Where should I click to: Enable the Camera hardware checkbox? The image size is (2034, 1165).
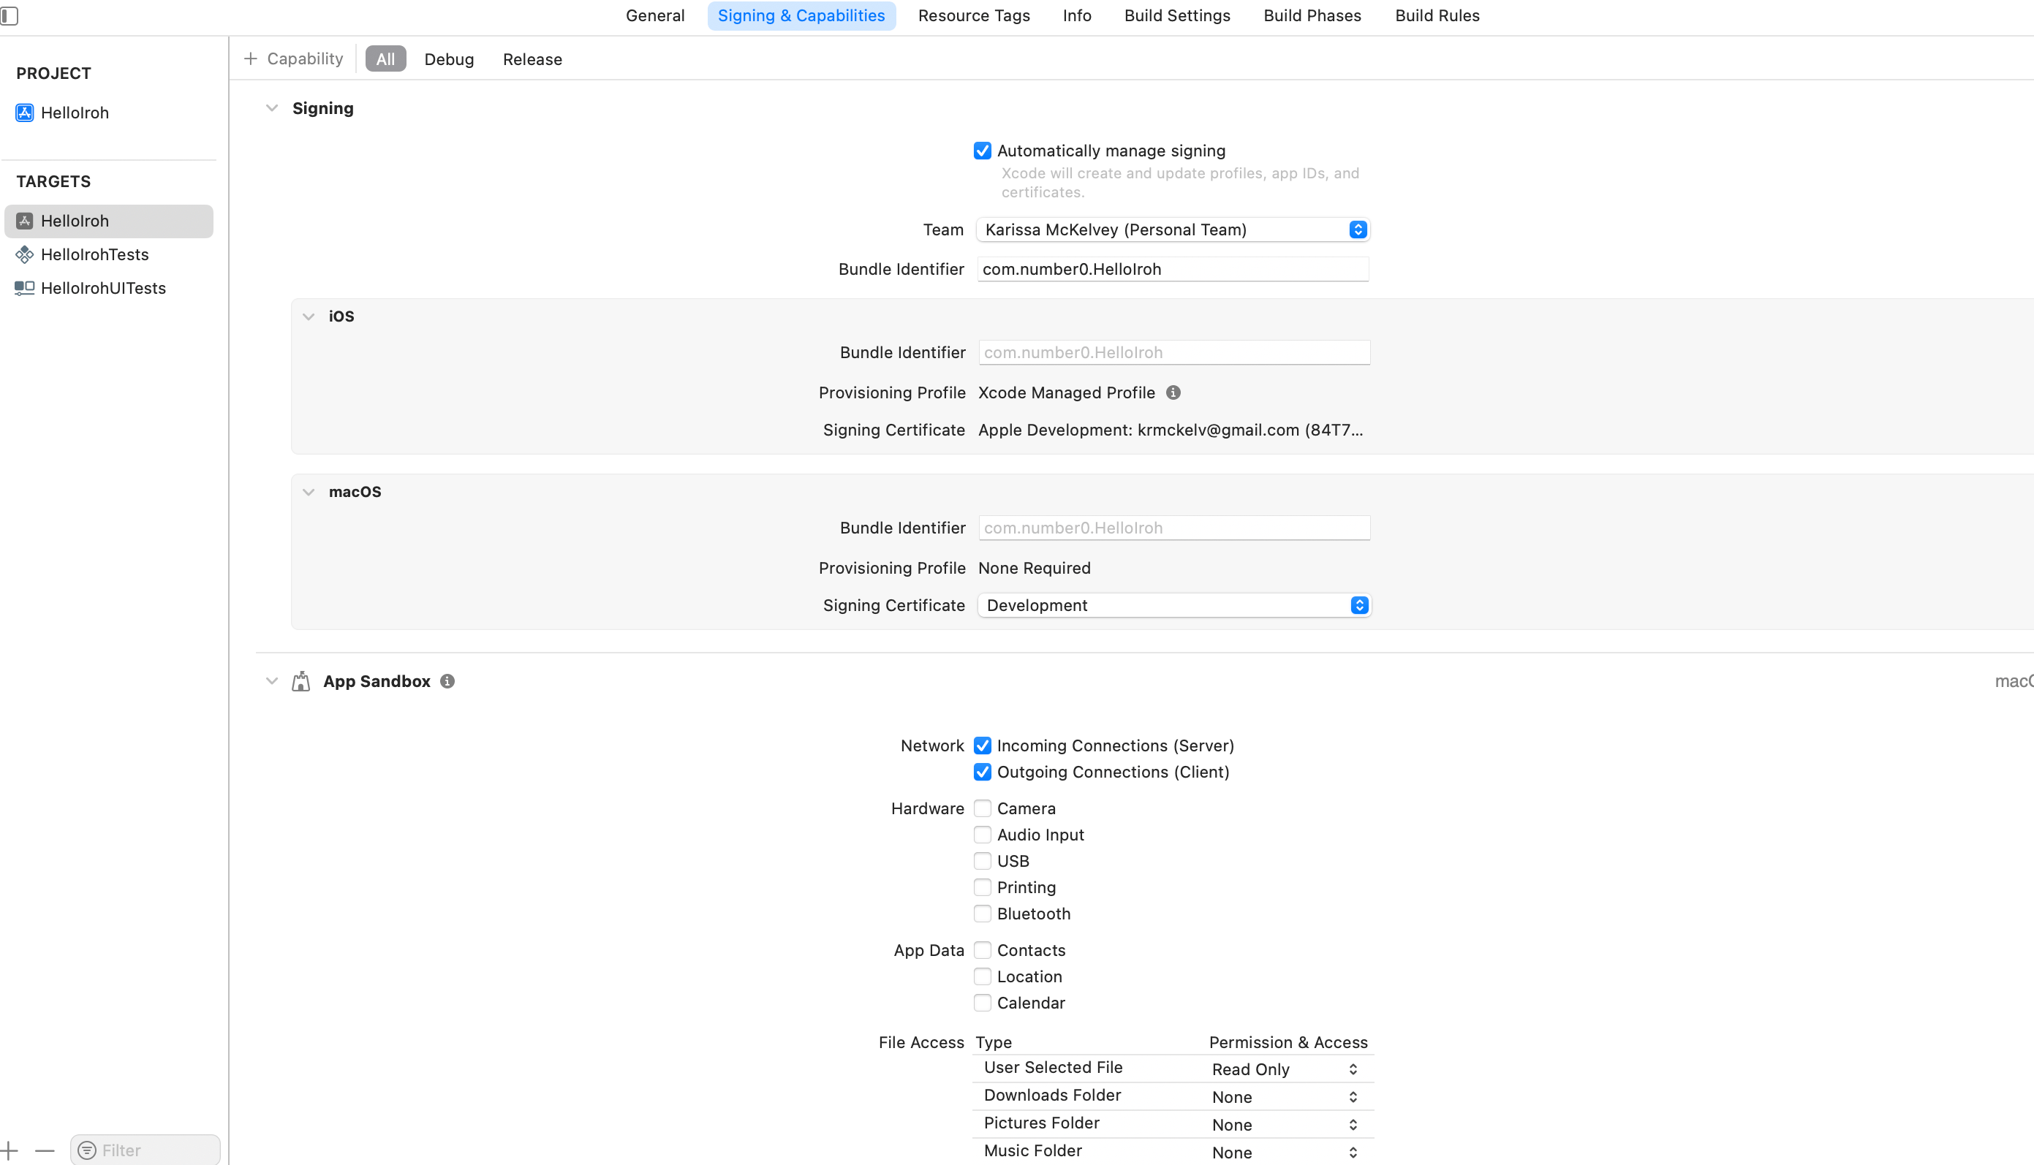coord(983,809)
